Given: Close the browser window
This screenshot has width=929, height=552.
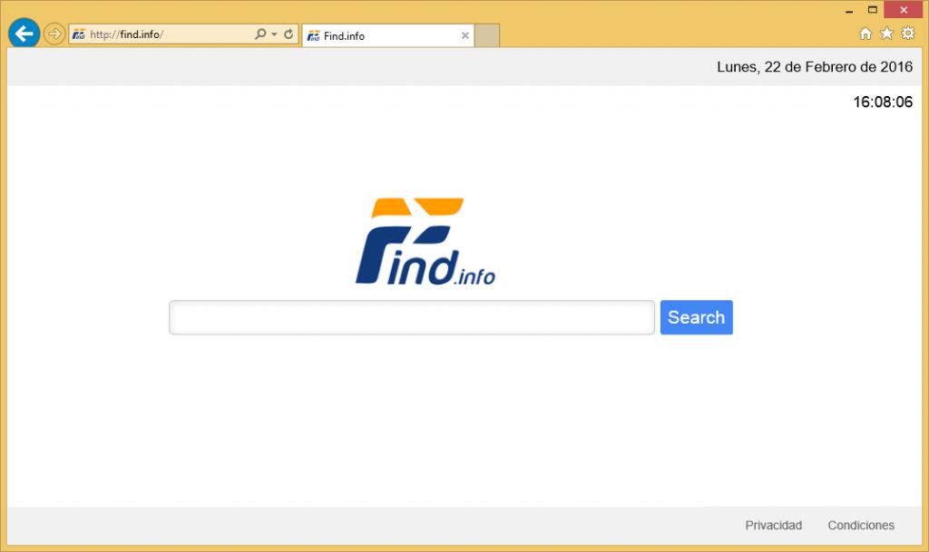Looking at the screenshot, I should pyautogui.click(x=904, y=9).
